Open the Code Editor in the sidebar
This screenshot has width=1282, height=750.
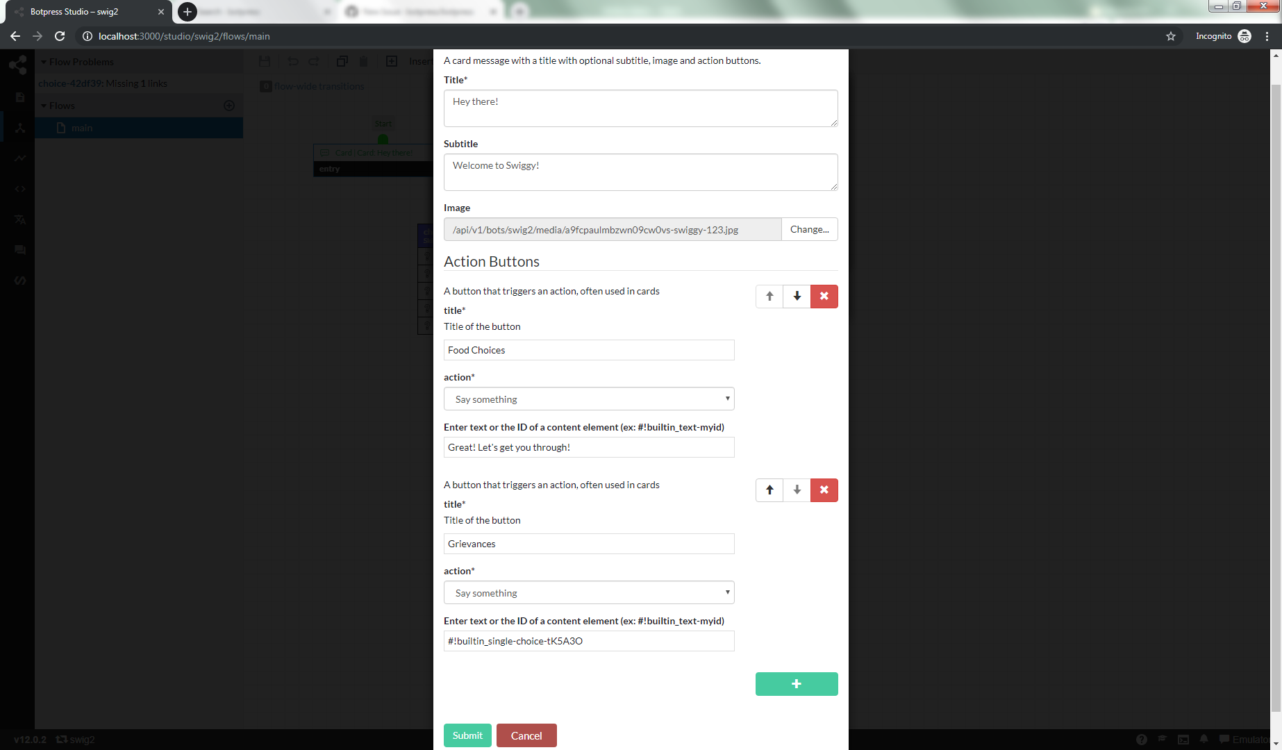coord(19,188)
